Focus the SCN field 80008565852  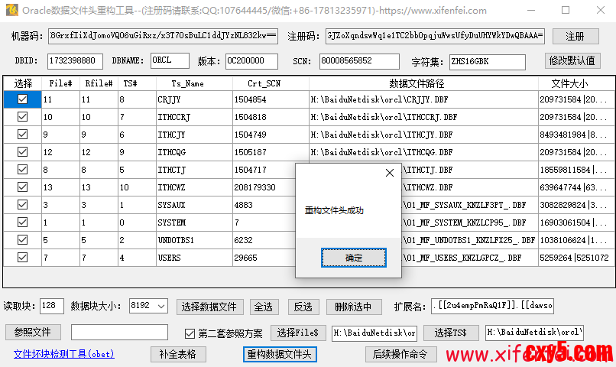pos(359,61)
